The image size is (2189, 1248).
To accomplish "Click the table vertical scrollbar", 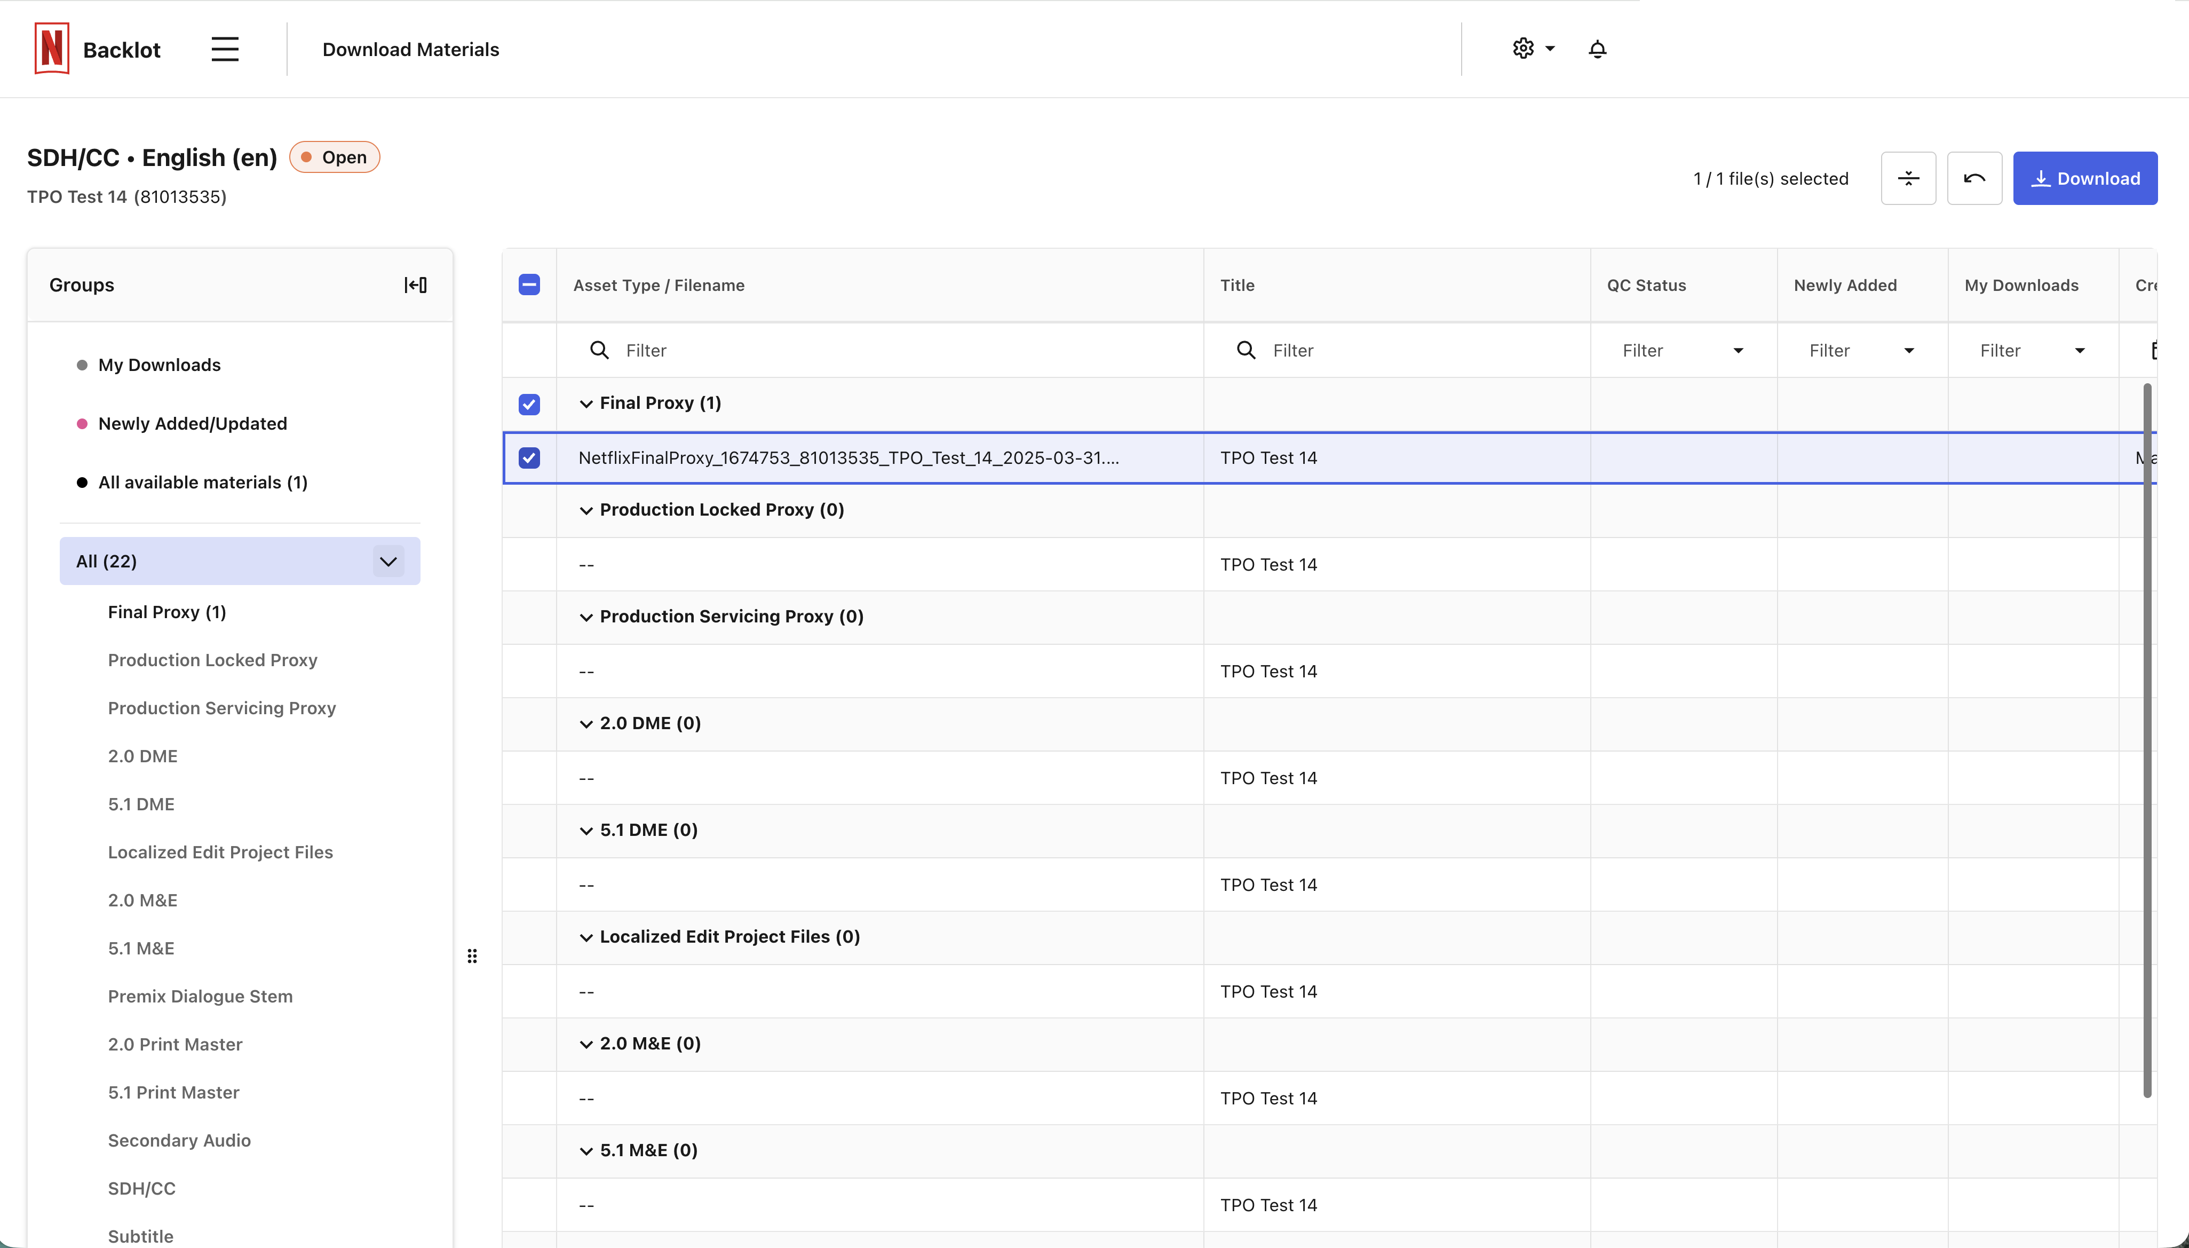I will point(2147,737).
